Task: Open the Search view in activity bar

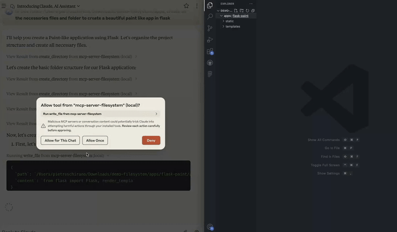Action: 210,17
